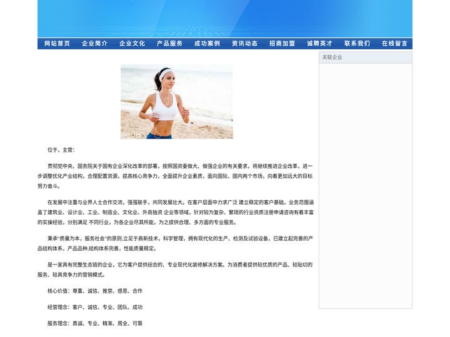450x337 pixels.
Task: Open 招商加盟 navigation link
Action: click(x=282, y=44)
